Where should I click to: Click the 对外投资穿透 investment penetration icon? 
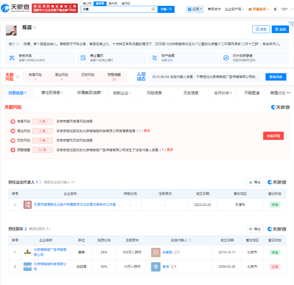coord(226,58)
